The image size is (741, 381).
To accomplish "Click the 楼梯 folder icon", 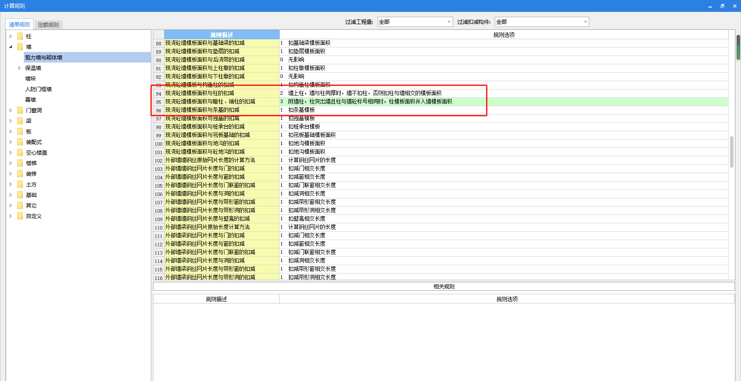I will click(20, 163).
